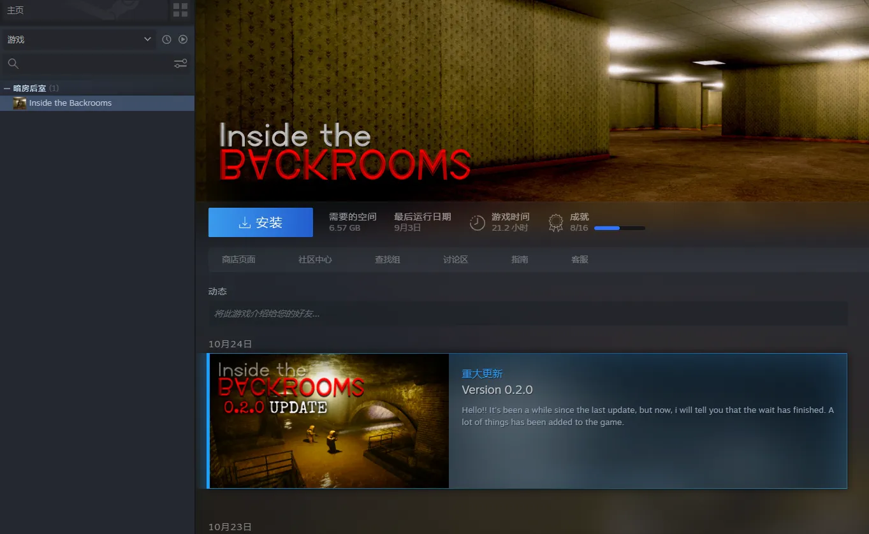Click the activity post input field
The width and height of the screenshot is (869, 534).
527,314
